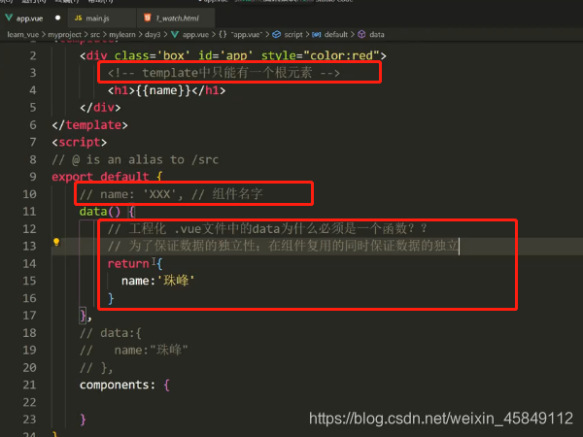Click the commented name: 'XXX' line
583x437 pixels.
(171, 194)
